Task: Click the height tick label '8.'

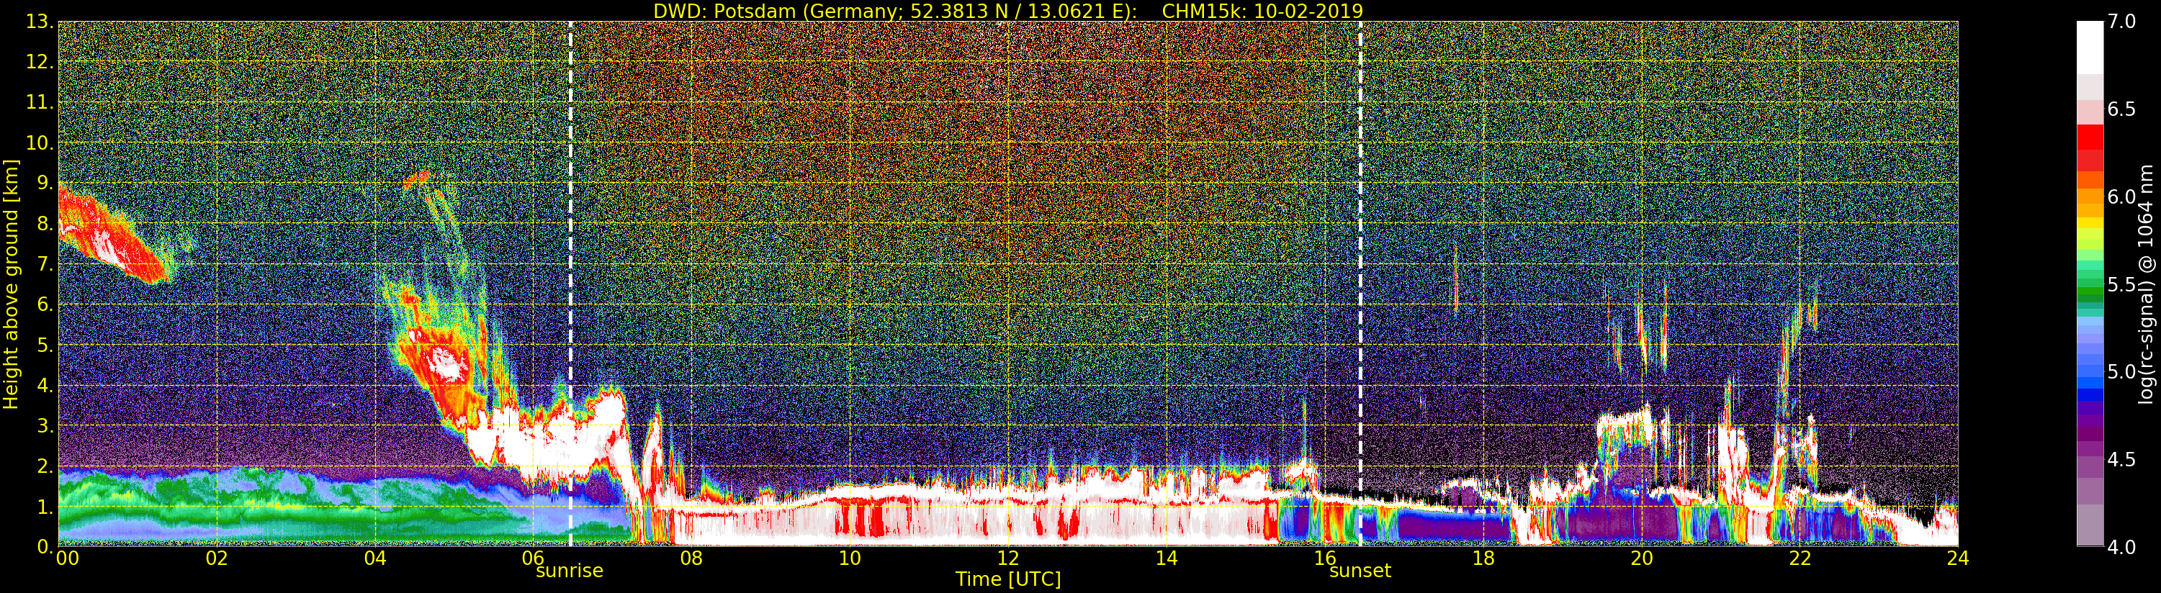Action: click(45, 223)
